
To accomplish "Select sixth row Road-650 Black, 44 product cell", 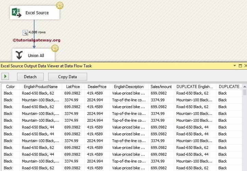I will point(41,127).
